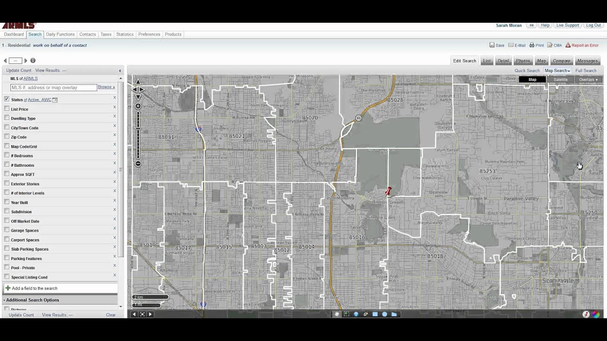This screenshot has height=341, width=607.
Task: Switch to the List view tab
Action: click(x=487, y=61)
